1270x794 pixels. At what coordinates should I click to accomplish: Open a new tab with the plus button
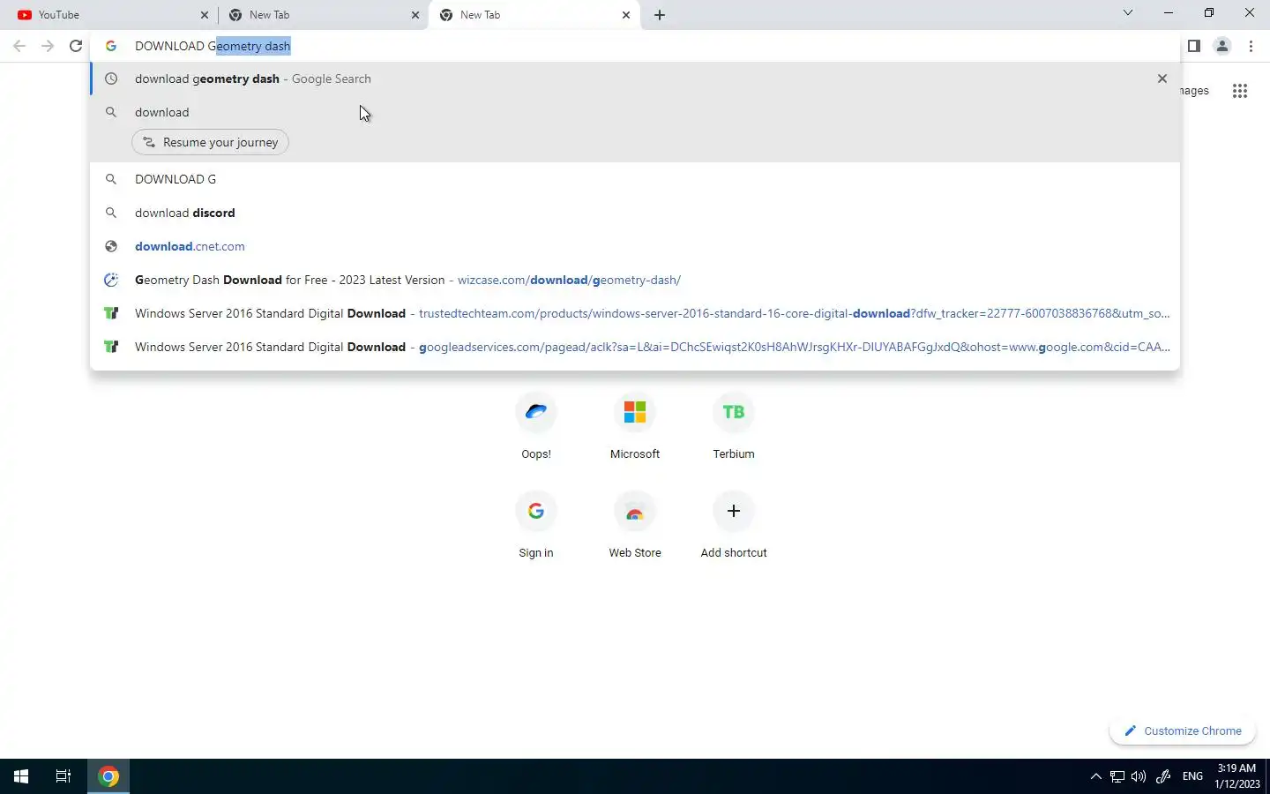point(660,15)
